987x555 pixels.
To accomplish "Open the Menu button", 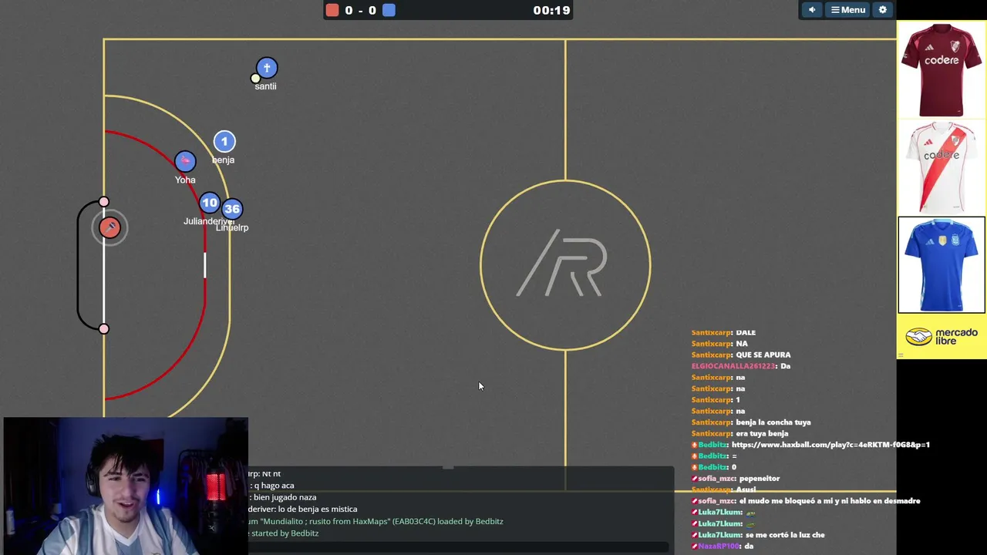I will pyautogui.click(x=847, y=10).
